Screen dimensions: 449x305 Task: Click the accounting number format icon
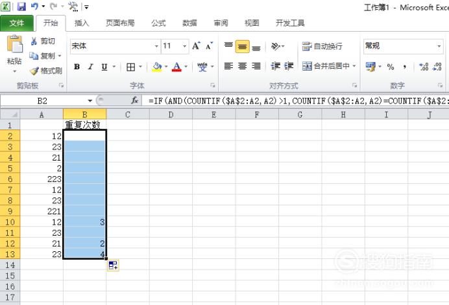[370, 67]
